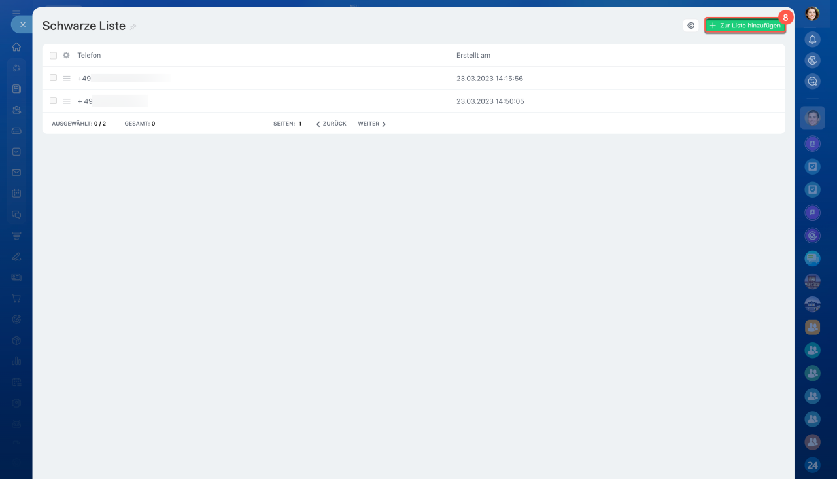Click the green Zur Liste hinzufügen button
Image resolution: width=837 pixels, height=479 pixels.
click(745, 26)
